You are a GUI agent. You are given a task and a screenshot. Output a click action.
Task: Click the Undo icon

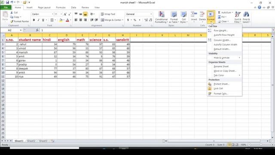point(12,3)
